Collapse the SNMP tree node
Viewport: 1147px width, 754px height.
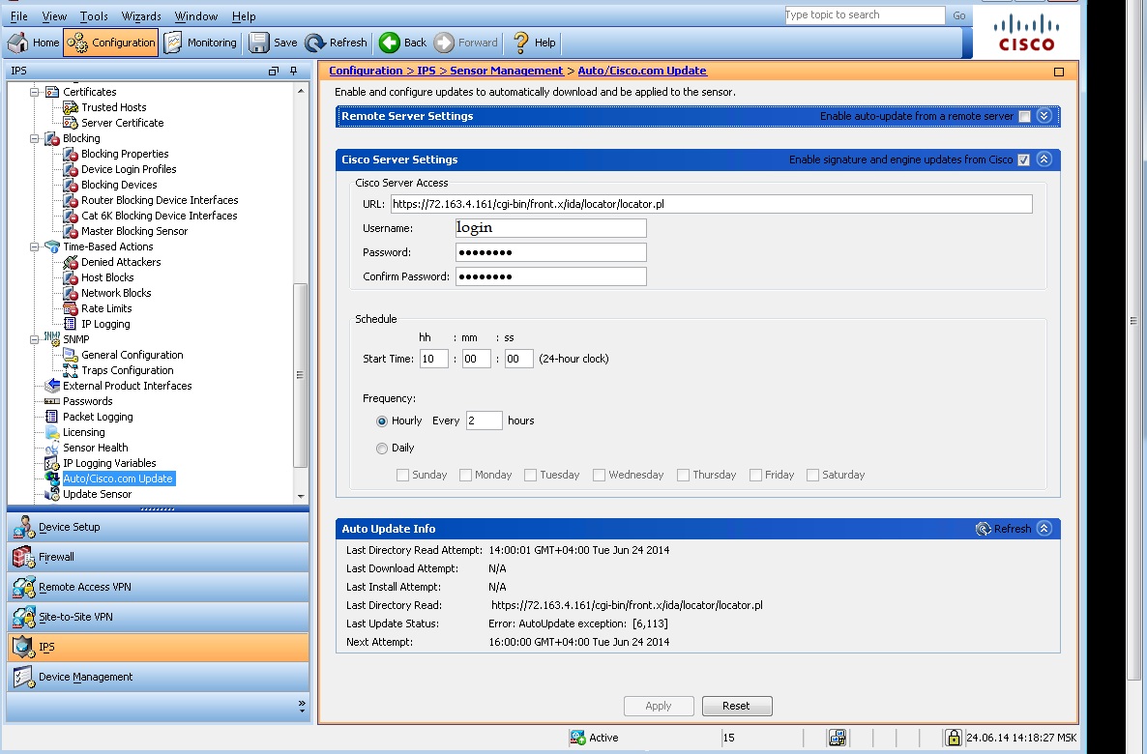click(34, 339)
